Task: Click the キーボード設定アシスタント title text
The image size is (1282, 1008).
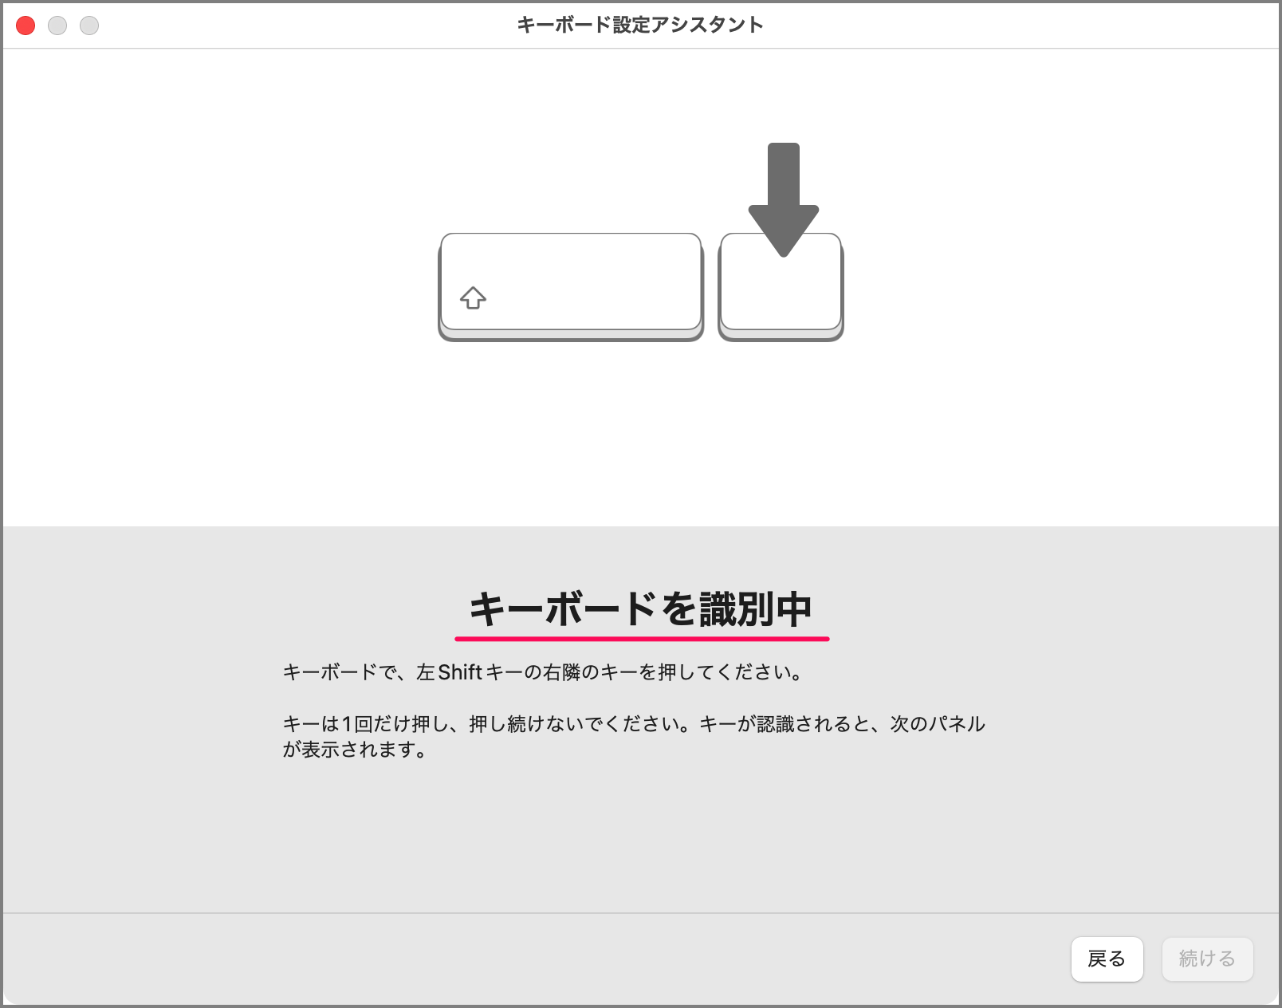Action: (640, 25)
